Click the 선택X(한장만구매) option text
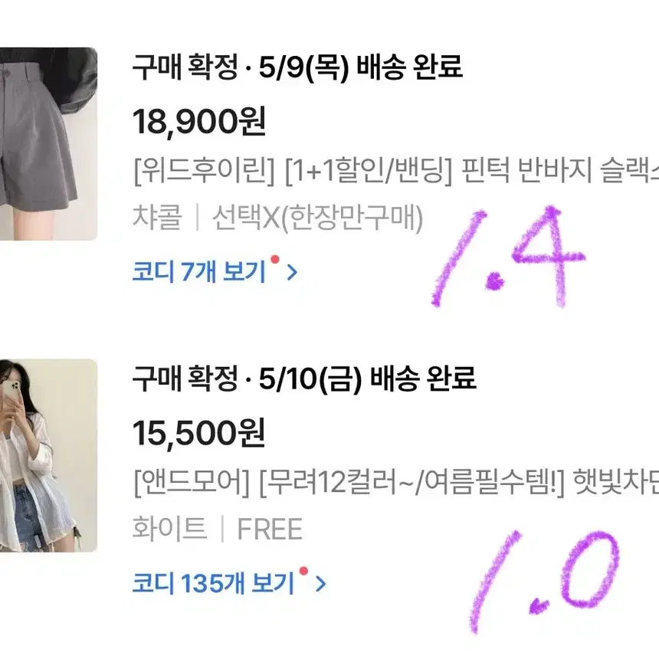The height and width of the screenshot is (659, 659). point(318,218)
